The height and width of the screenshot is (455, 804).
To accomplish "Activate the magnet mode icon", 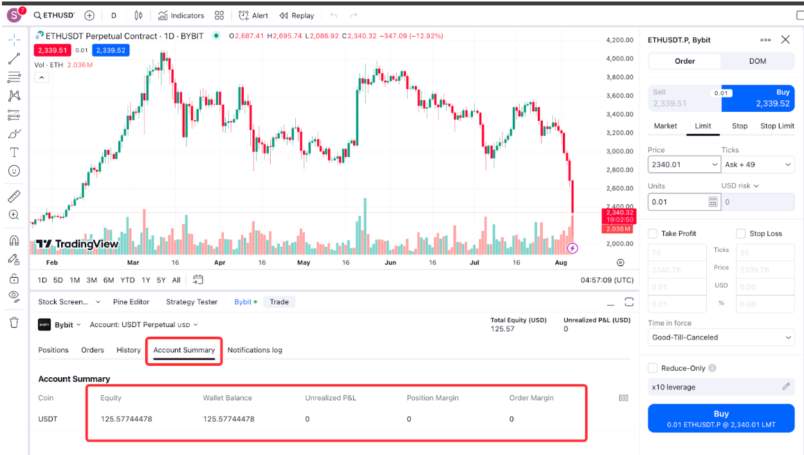I will [x=14, y=240].
